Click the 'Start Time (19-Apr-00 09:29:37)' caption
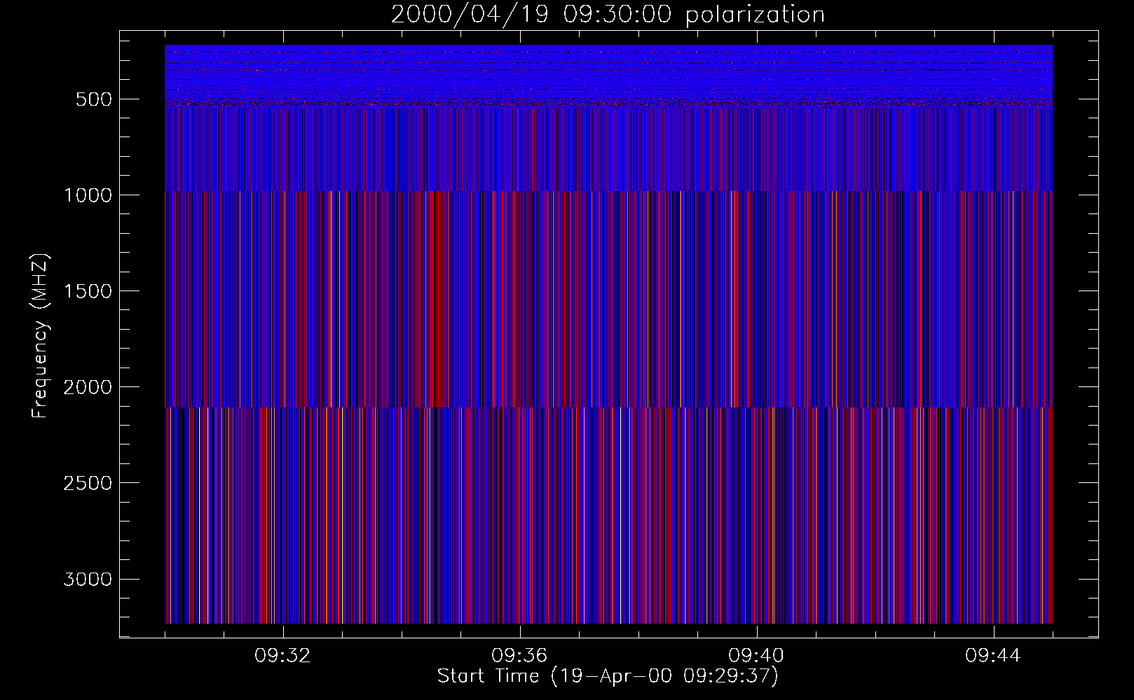The width and height of the screenshot is (1134, 700). (608, 676)
